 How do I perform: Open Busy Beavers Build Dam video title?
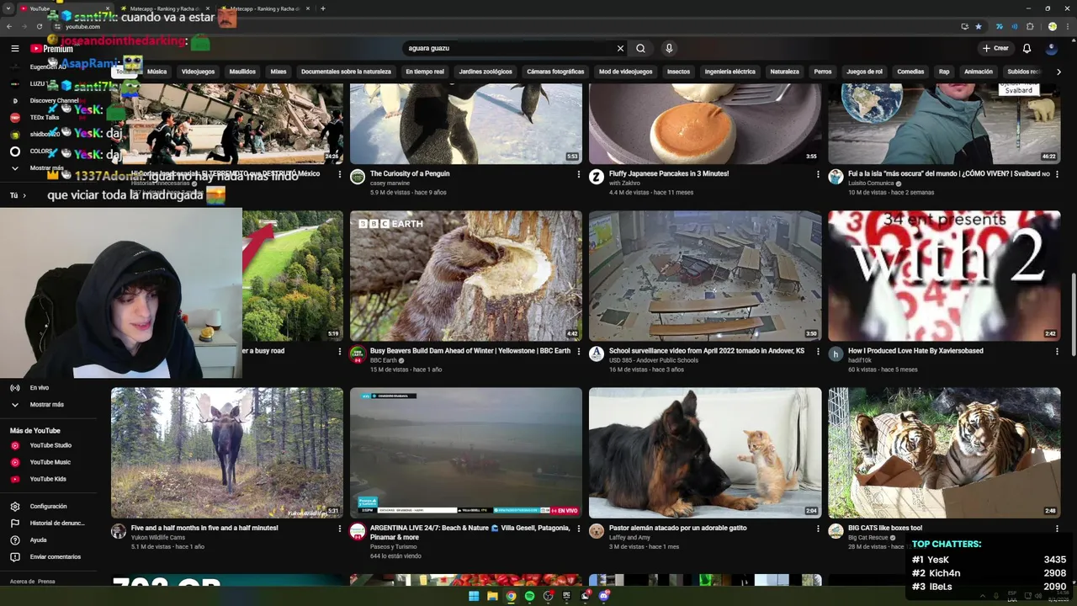tap(470, 351)
